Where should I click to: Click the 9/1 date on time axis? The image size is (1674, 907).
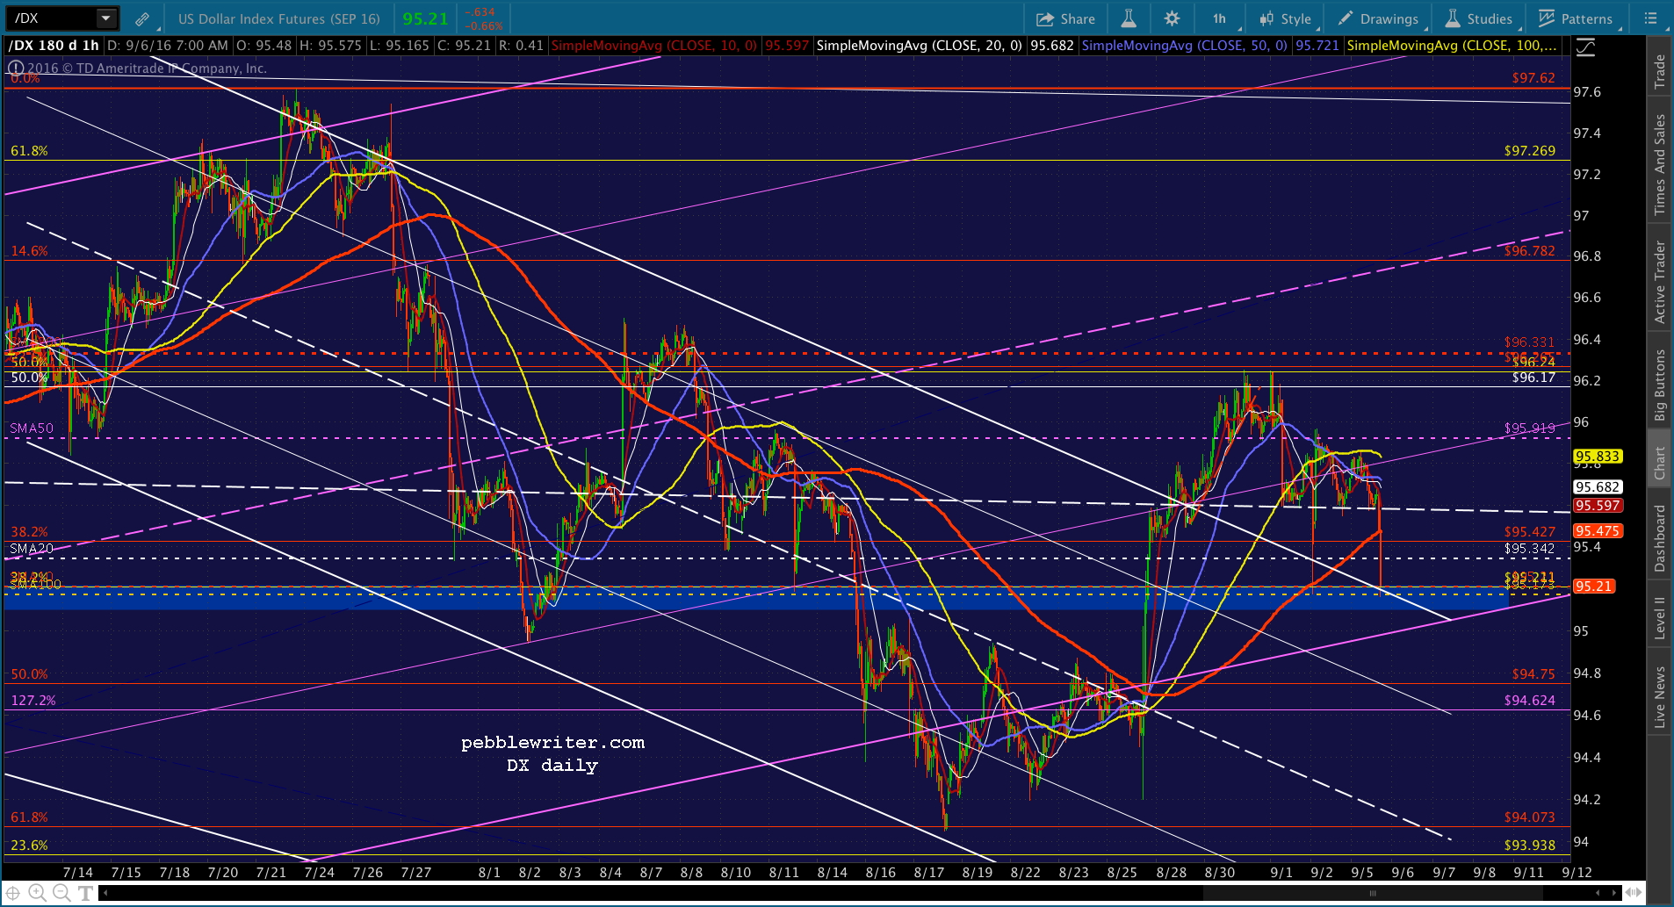[x=1281, y=873]
